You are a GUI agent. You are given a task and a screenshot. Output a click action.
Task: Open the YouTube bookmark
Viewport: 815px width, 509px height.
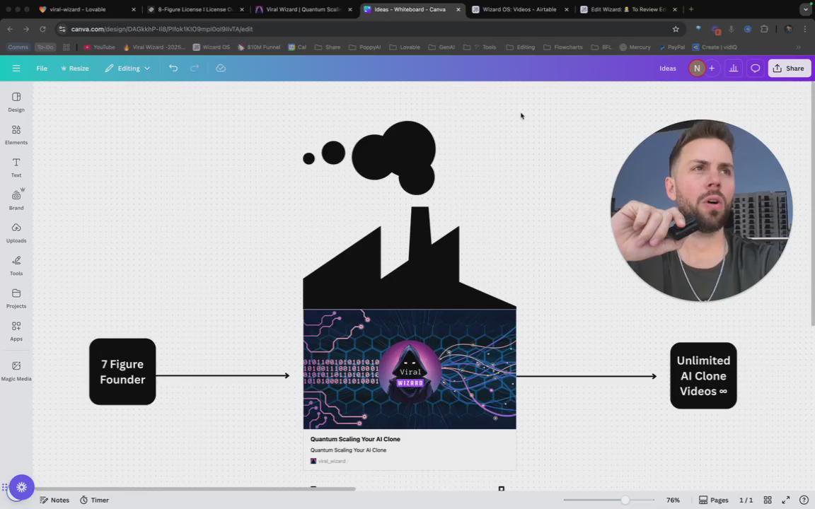(99, 47)
